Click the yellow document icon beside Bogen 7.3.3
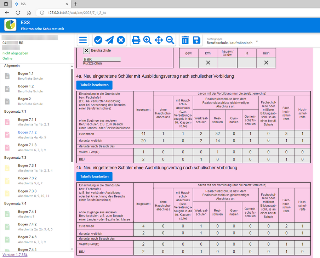This screenshot has width=320, height=258. point(7,193)
